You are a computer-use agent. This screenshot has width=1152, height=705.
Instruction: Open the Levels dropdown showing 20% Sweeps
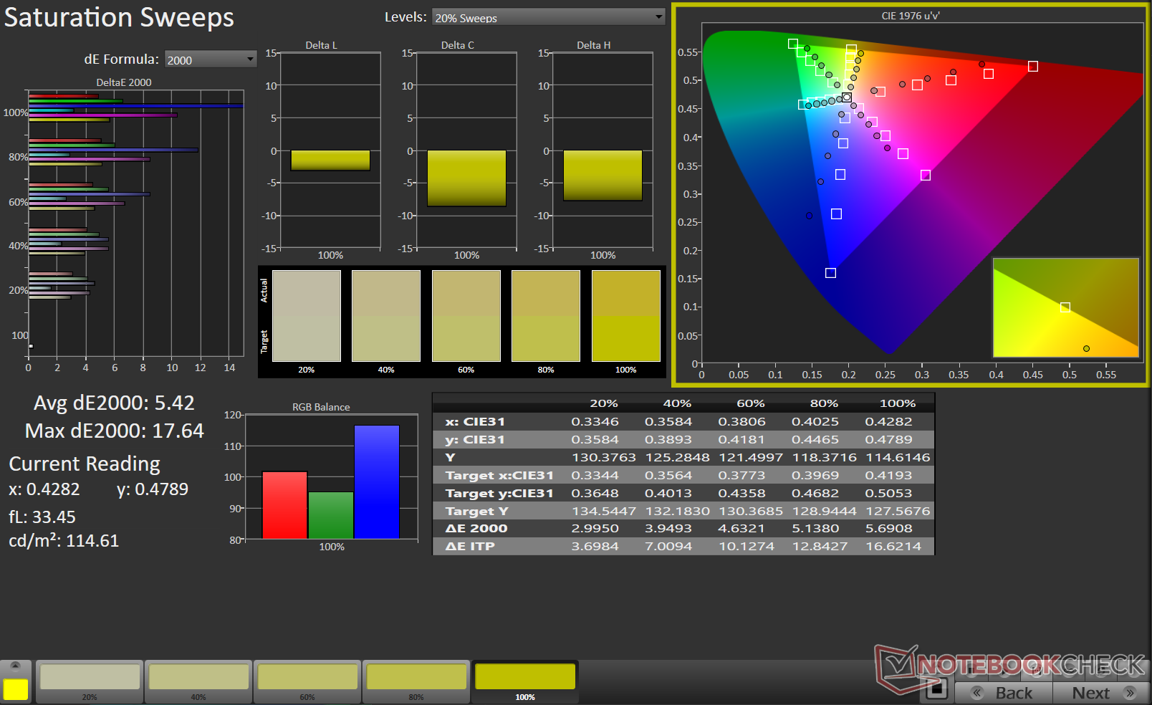[549, 17]
